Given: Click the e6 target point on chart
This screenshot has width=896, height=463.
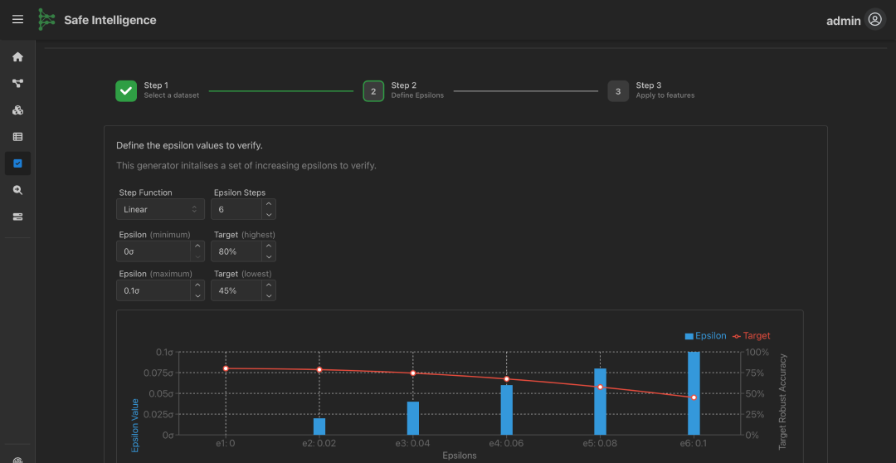Looking at the screenshot, I should pyautogui.click(x=694, y=397).
